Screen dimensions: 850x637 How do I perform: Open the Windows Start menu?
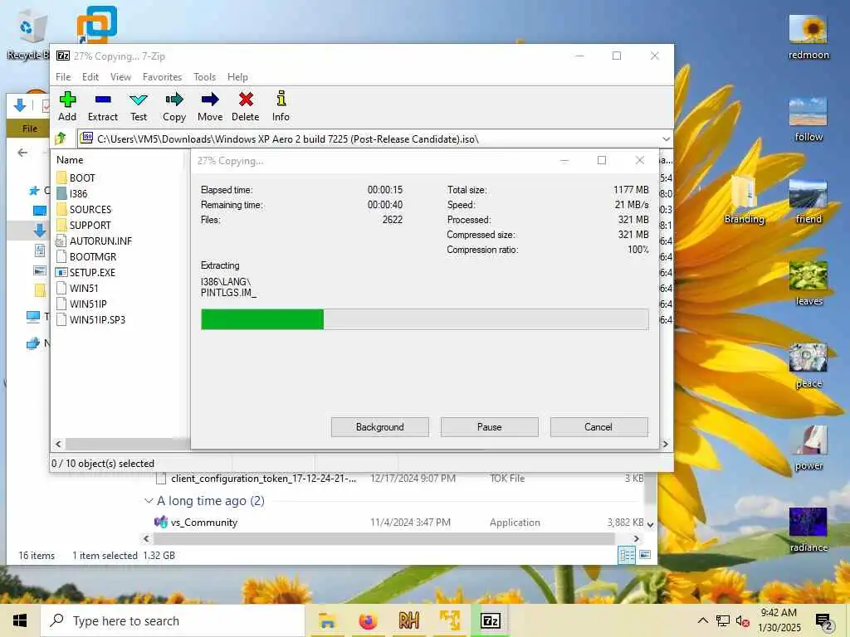pyautogui.click(x=20, y=620)
